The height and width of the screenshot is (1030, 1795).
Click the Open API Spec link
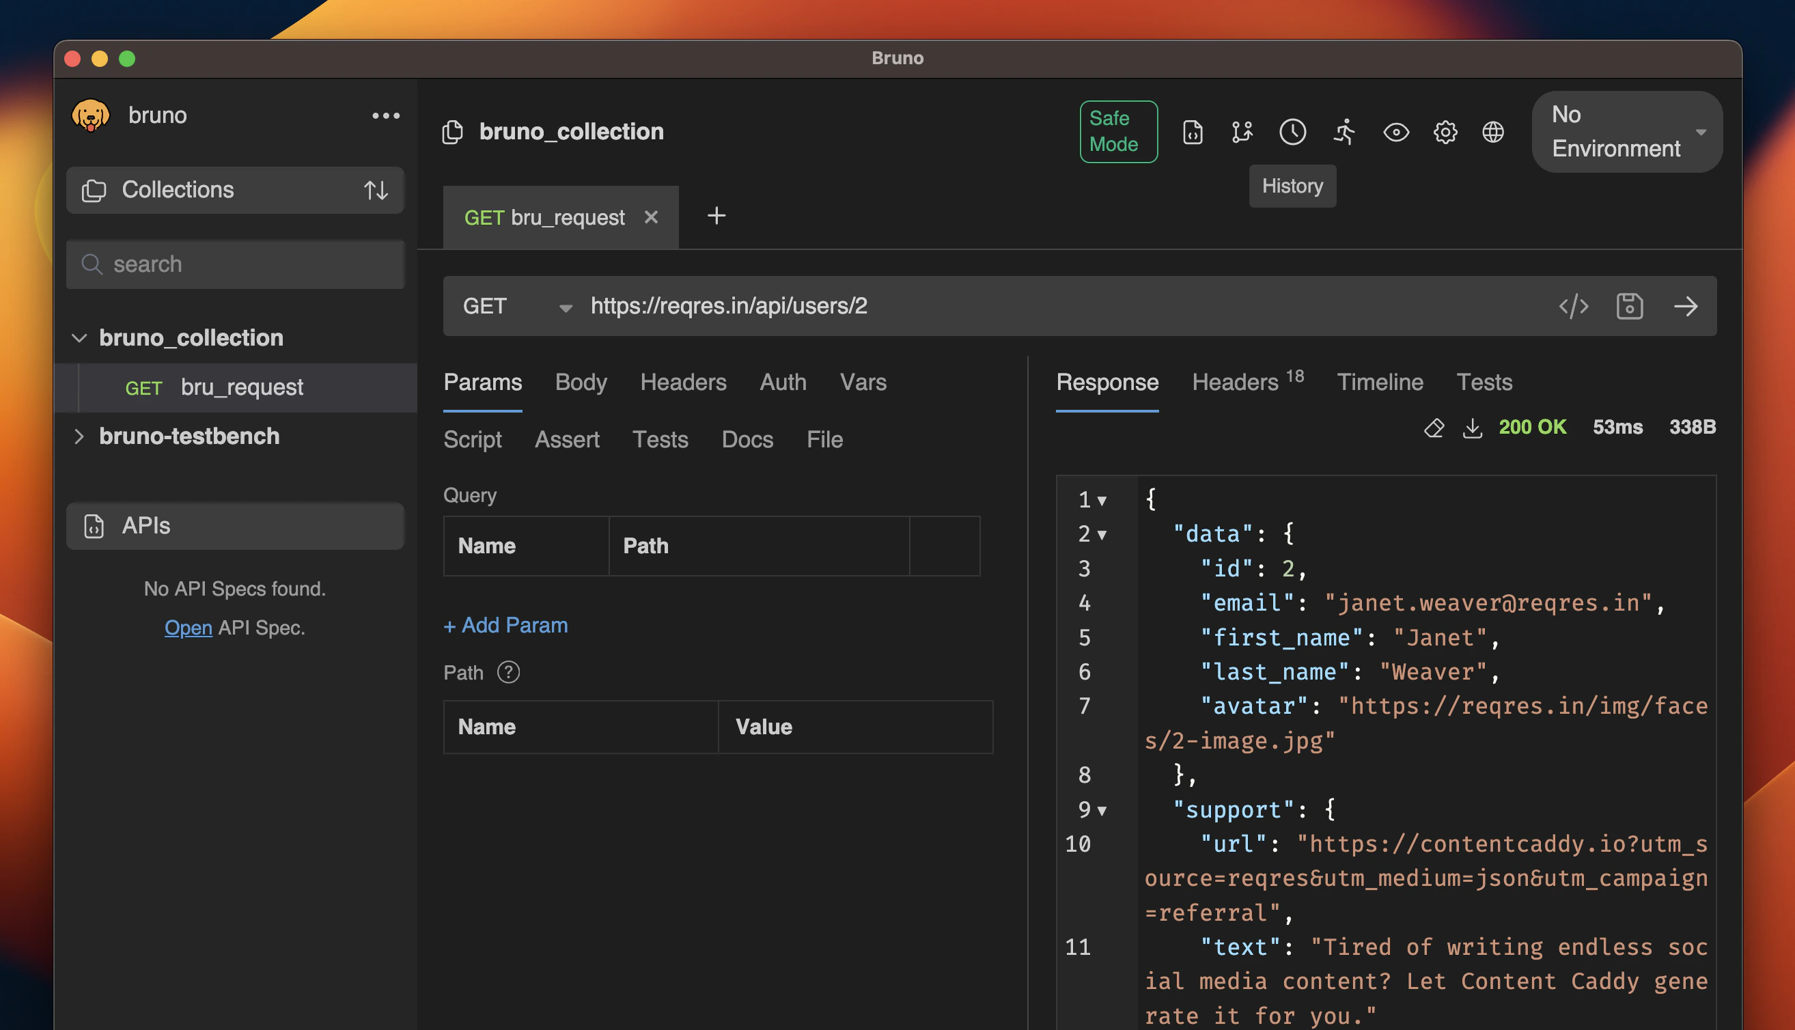(188, 628)
